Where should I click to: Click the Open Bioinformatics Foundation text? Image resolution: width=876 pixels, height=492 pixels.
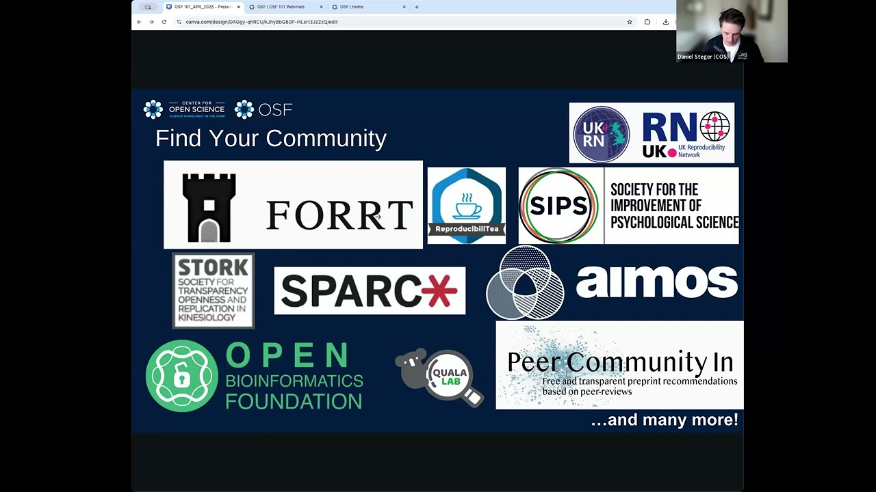click(x=294, y=376)
